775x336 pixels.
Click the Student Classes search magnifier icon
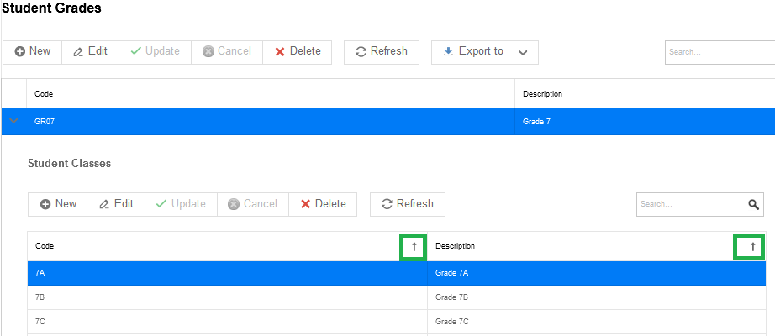[x=753, y=205]
